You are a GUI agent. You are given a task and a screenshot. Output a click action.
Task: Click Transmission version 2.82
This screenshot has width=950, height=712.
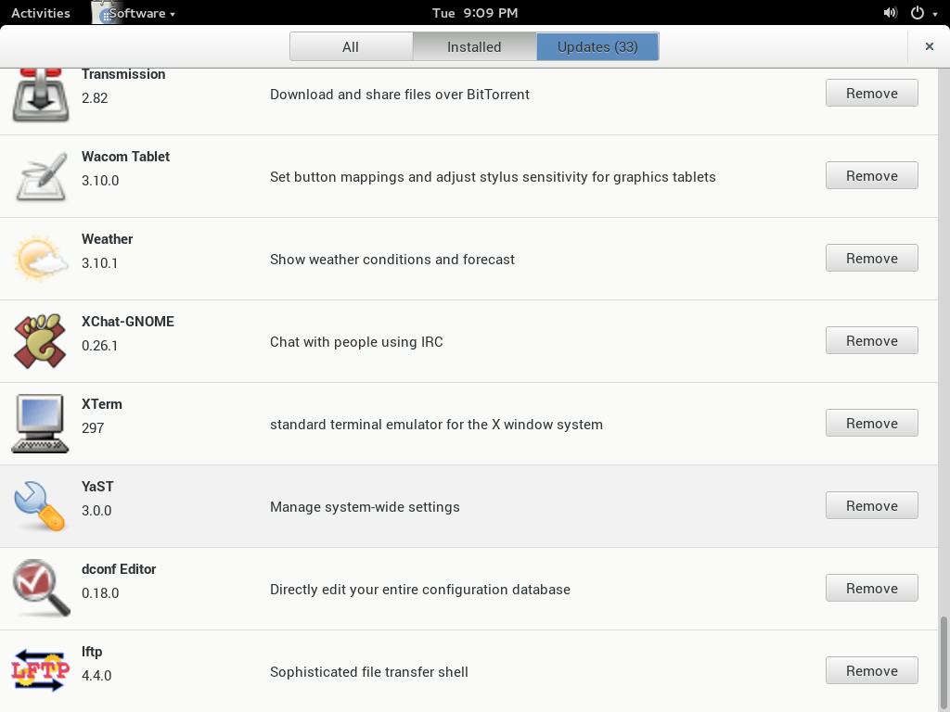tap(95, 98)
